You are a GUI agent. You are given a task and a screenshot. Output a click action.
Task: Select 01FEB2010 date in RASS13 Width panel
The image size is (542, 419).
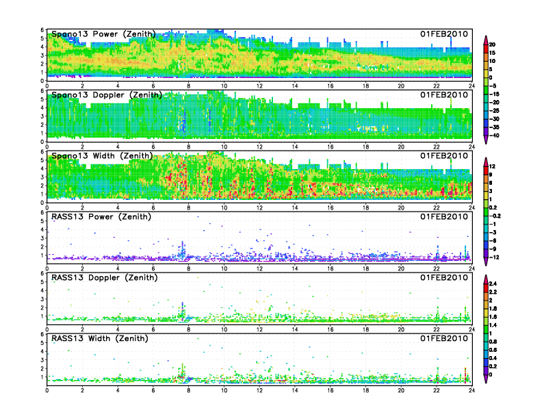(444, 338)
